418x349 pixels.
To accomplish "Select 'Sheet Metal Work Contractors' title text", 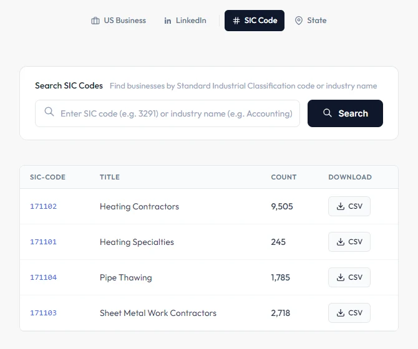I will pyautogui.click(x=158, y=313).
